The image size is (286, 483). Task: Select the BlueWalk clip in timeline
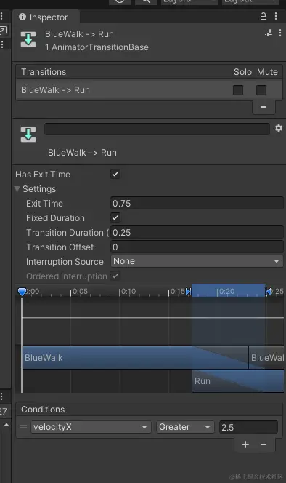click(135, 357)
